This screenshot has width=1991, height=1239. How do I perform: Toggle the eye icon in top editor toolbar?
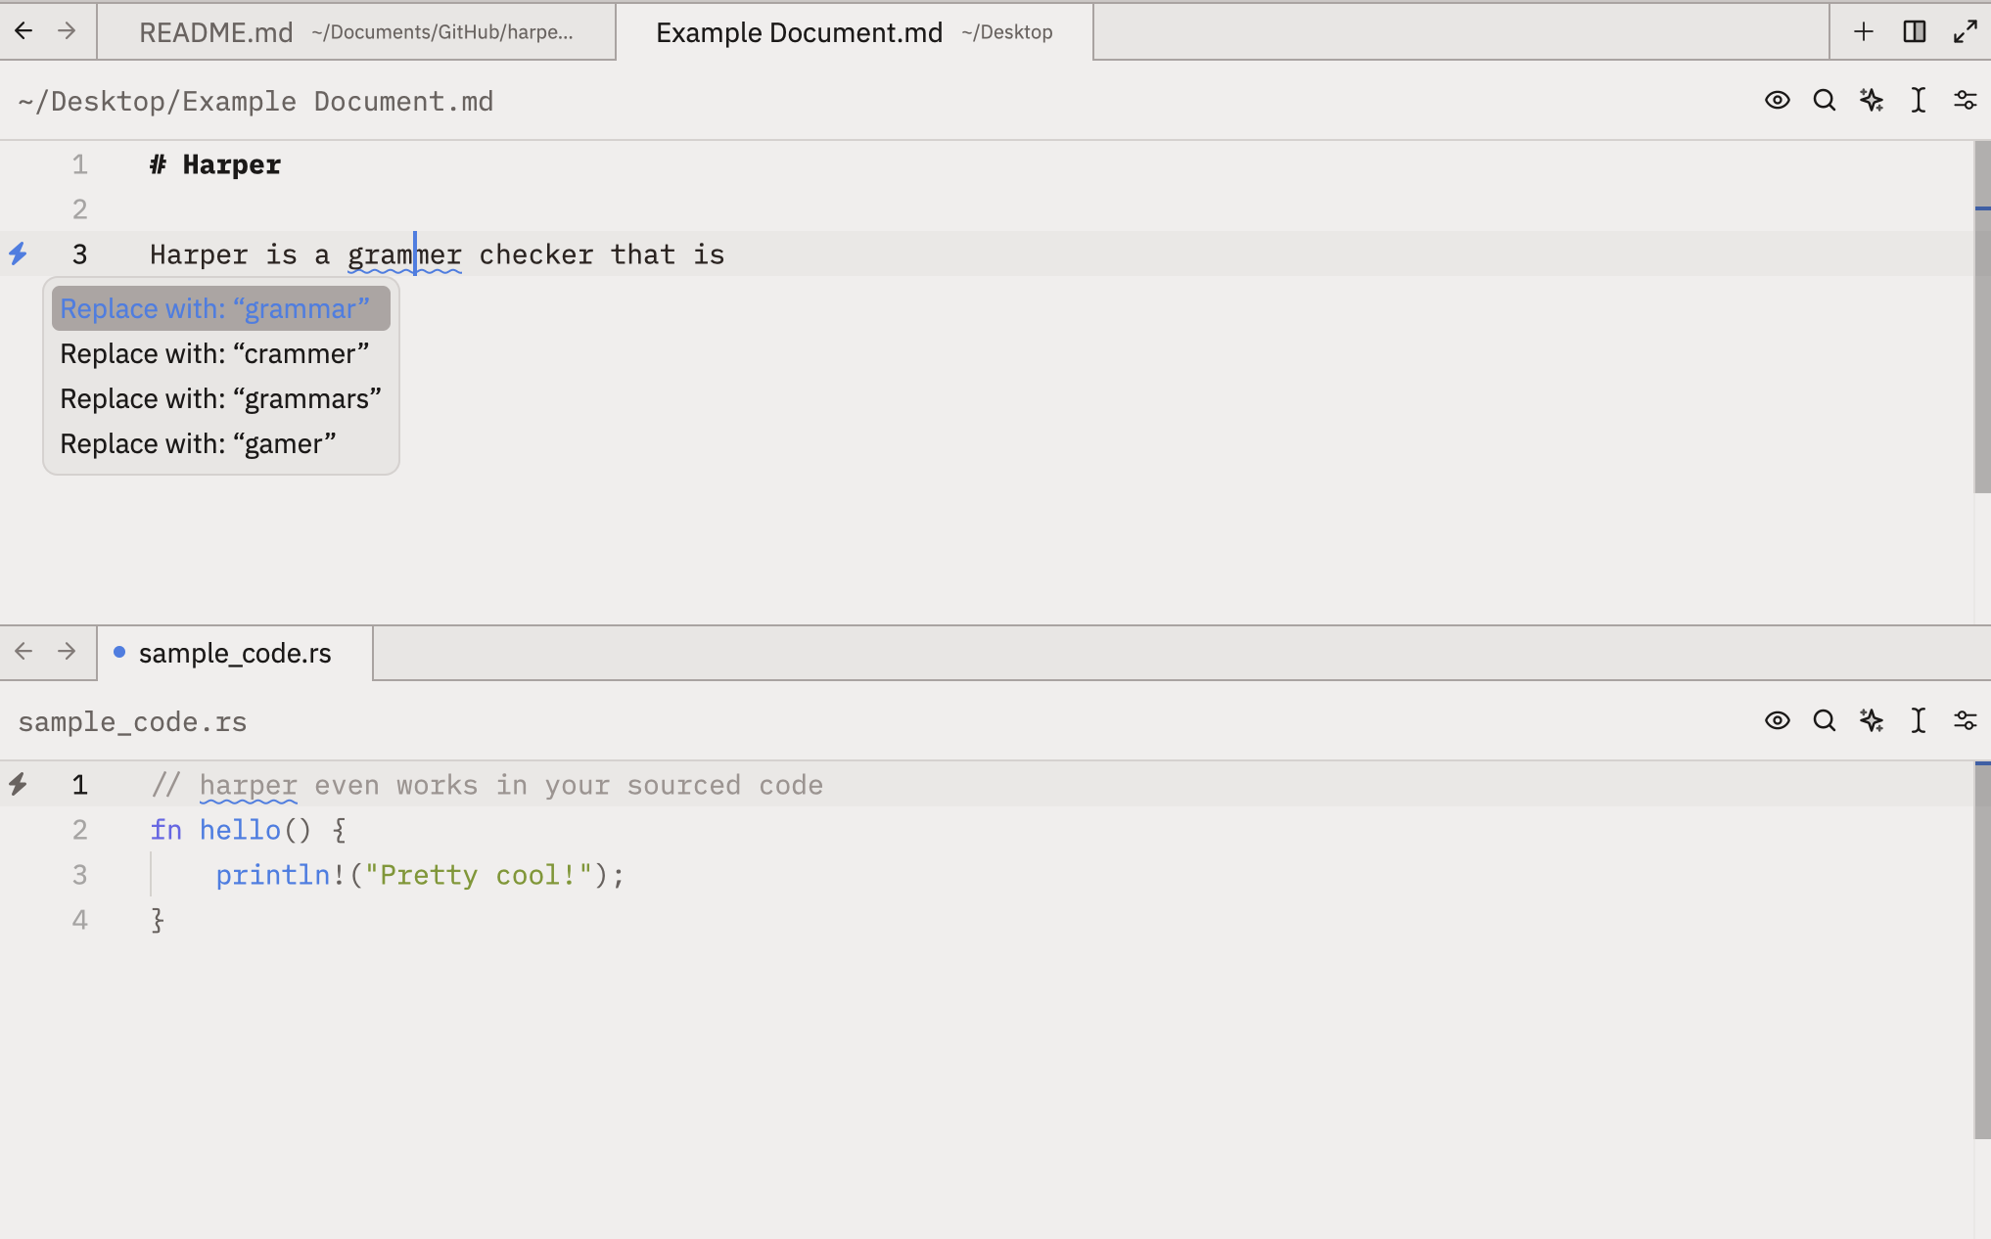(x=1778, y=100)
